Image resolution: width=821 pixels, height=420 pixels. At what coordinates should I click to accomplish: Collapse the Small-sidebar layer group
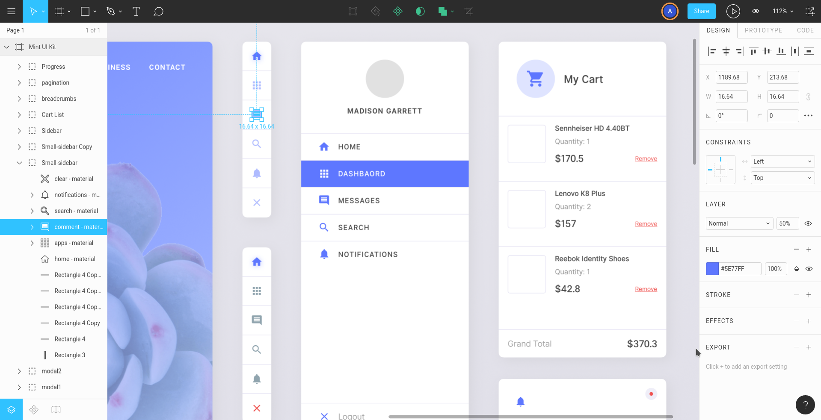tap(19, 163)
